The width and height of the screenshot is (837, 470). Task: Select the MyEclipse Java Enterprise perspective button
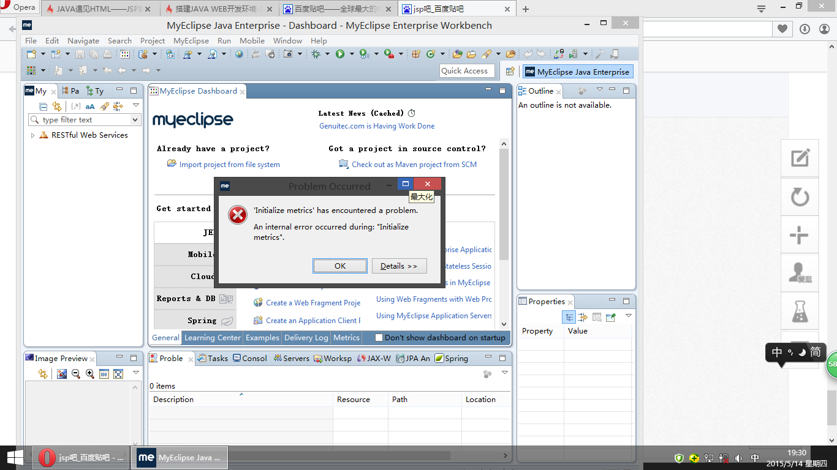coord(577,72)
